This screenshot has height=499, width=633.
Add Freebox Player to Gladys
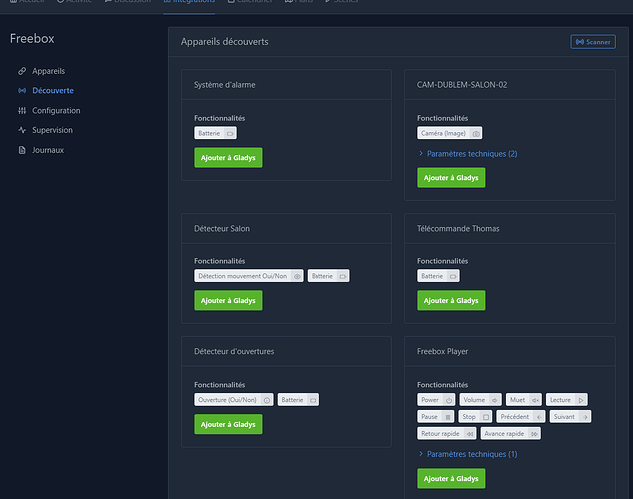pos(451,478)
